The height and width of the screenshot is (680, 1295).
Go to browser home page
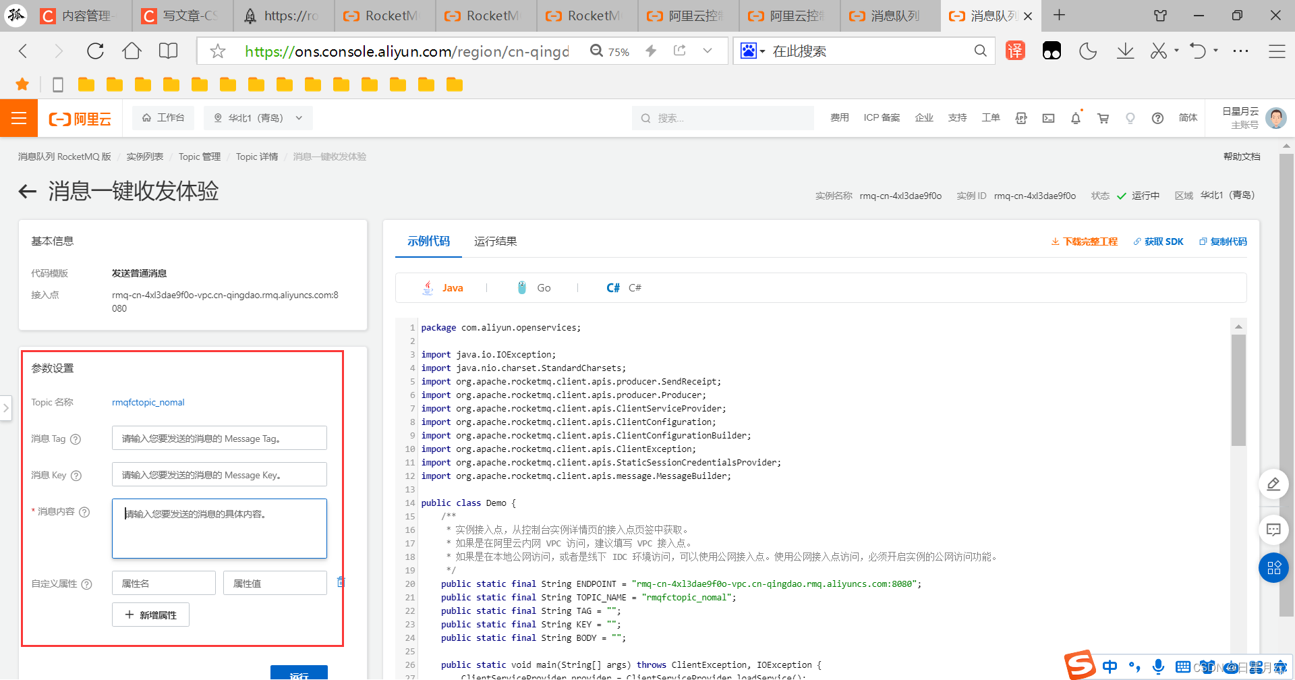pos(132,51)
